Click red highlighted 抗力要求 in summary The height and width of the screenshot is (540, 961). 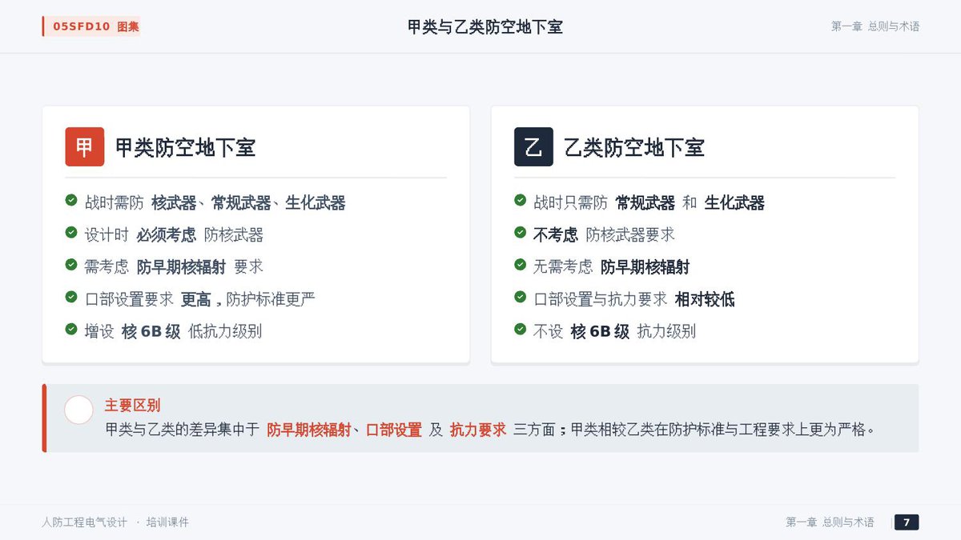tap(478, 430)
